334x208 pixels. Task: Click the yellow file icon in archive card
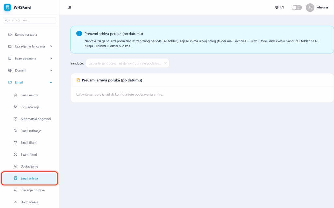pos(78,80)
